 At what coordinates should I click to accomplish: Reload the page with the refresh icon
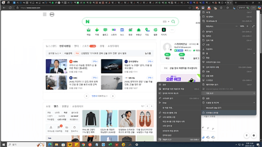point(10,8)
